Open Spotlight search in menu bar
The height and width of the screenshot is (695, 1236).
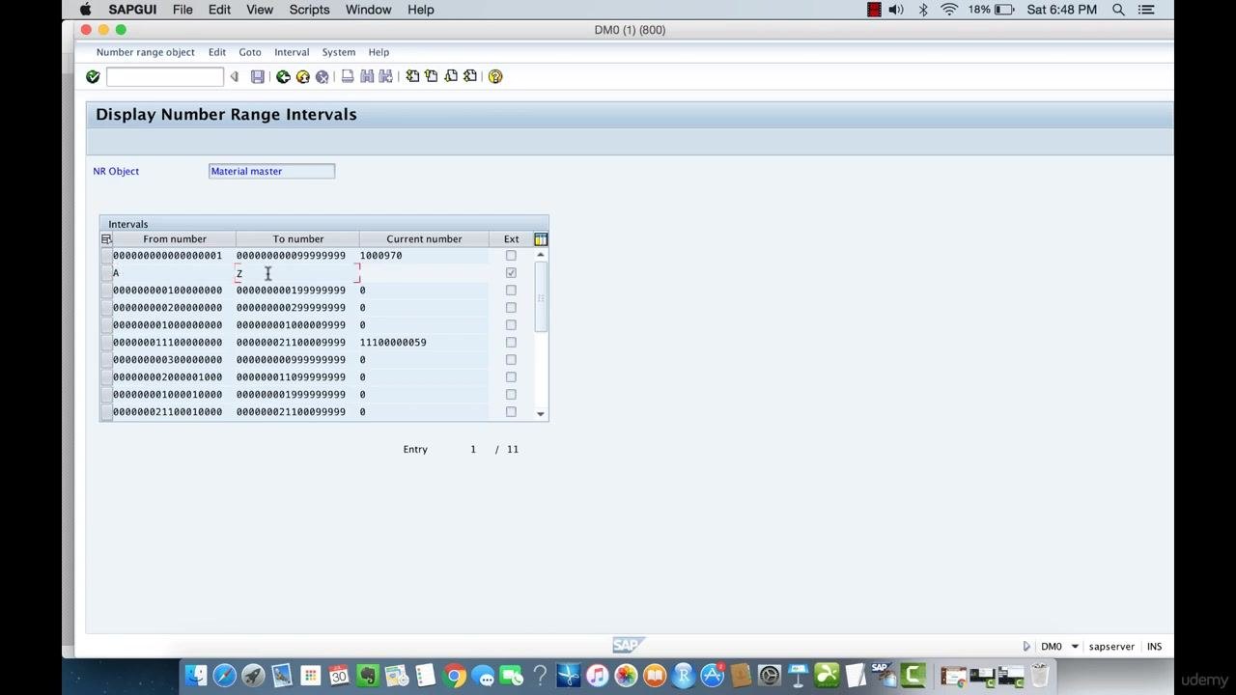click(x=1118, y=10)
